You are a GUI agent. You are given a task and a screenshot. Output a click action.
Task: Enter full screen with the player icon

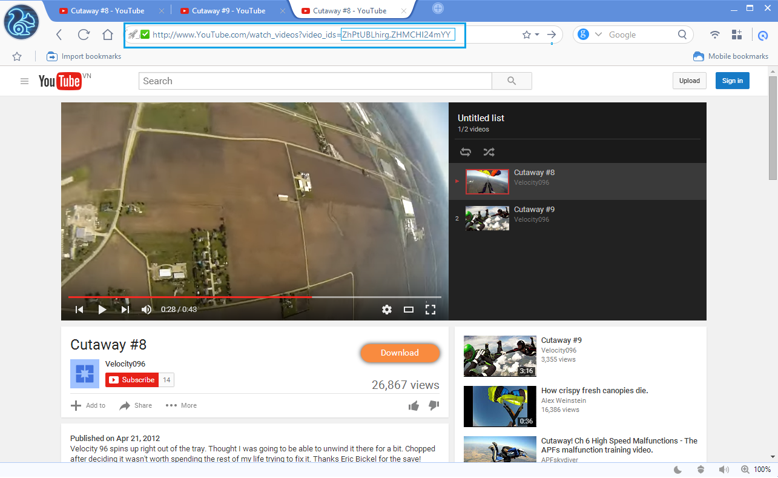(430, 310)
